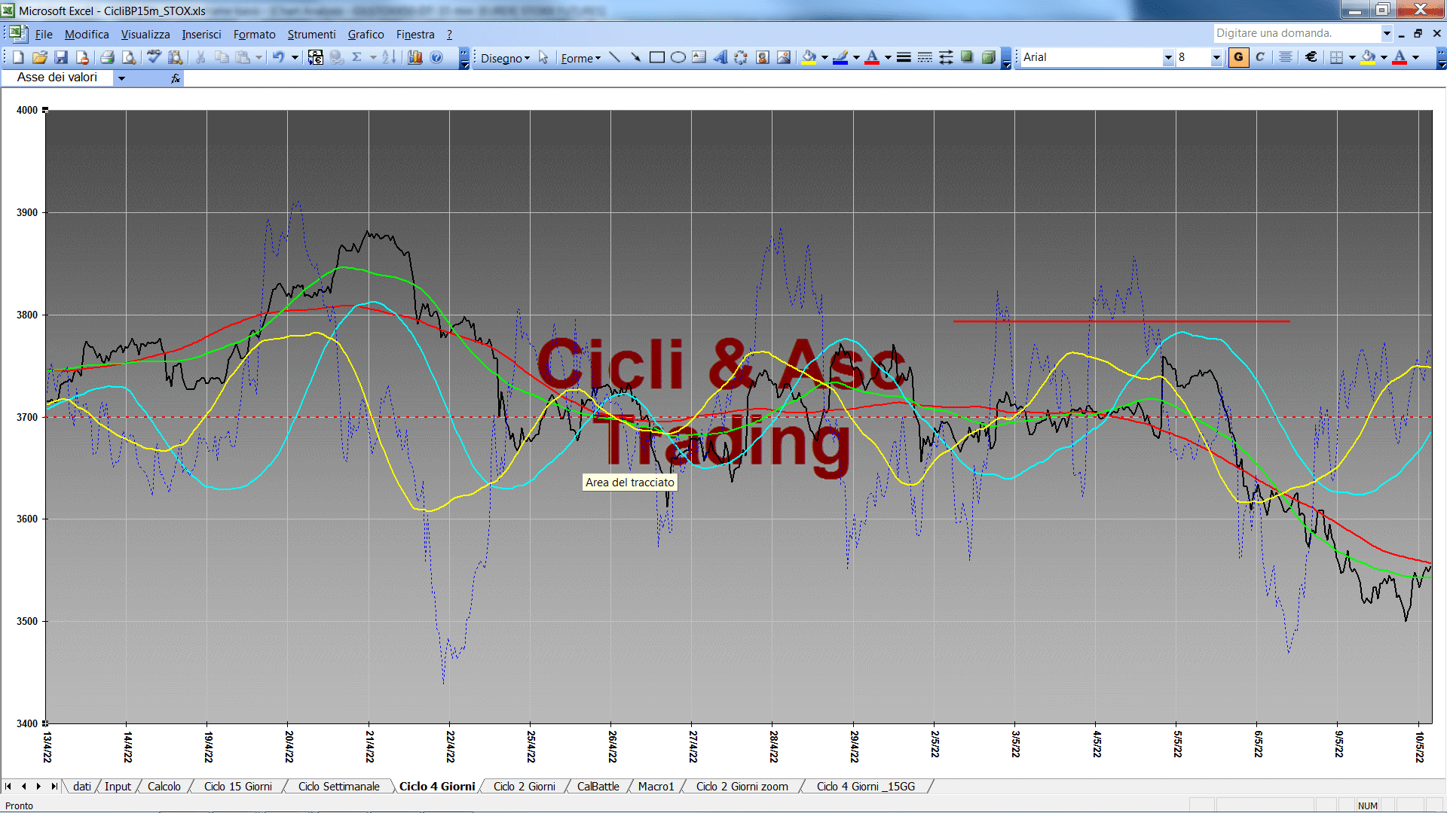Expand the Name Box Asse dei valori dropdown
Image resolution: width=1447 pixels, height=813 pixels.
(x=121, y=78)
